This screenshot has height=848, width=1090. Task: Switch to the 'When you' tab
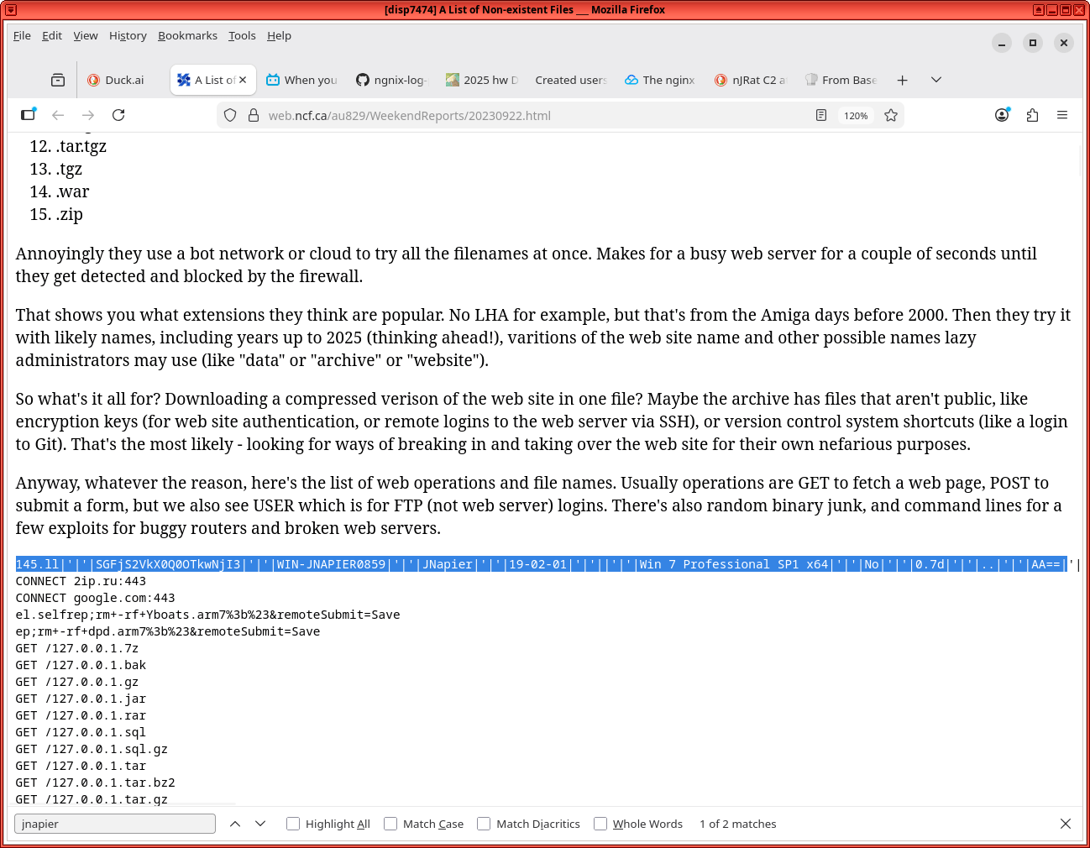(x=301, y=80)
